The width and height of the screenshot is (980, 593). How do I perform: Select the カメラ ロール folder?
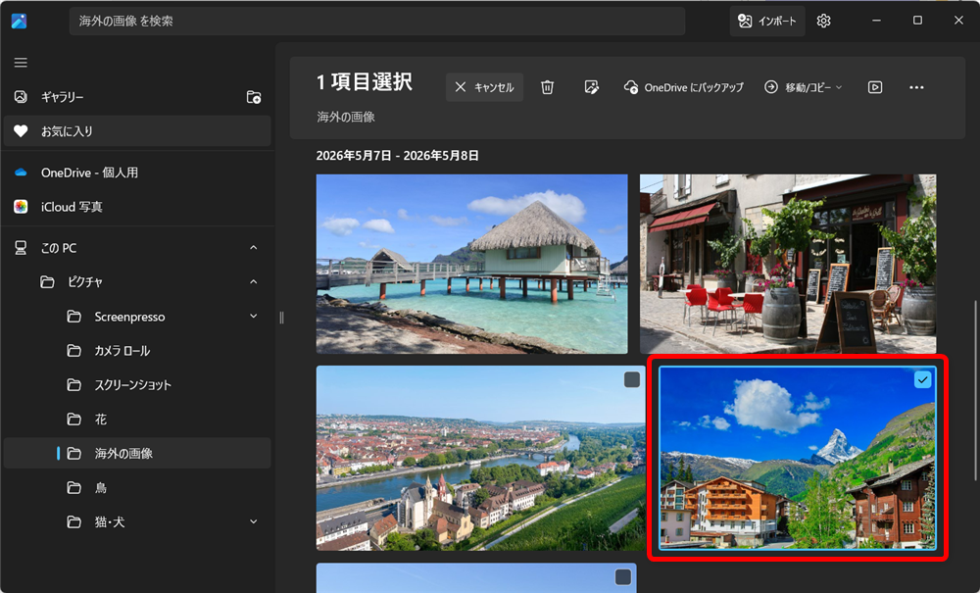(137, 351)
